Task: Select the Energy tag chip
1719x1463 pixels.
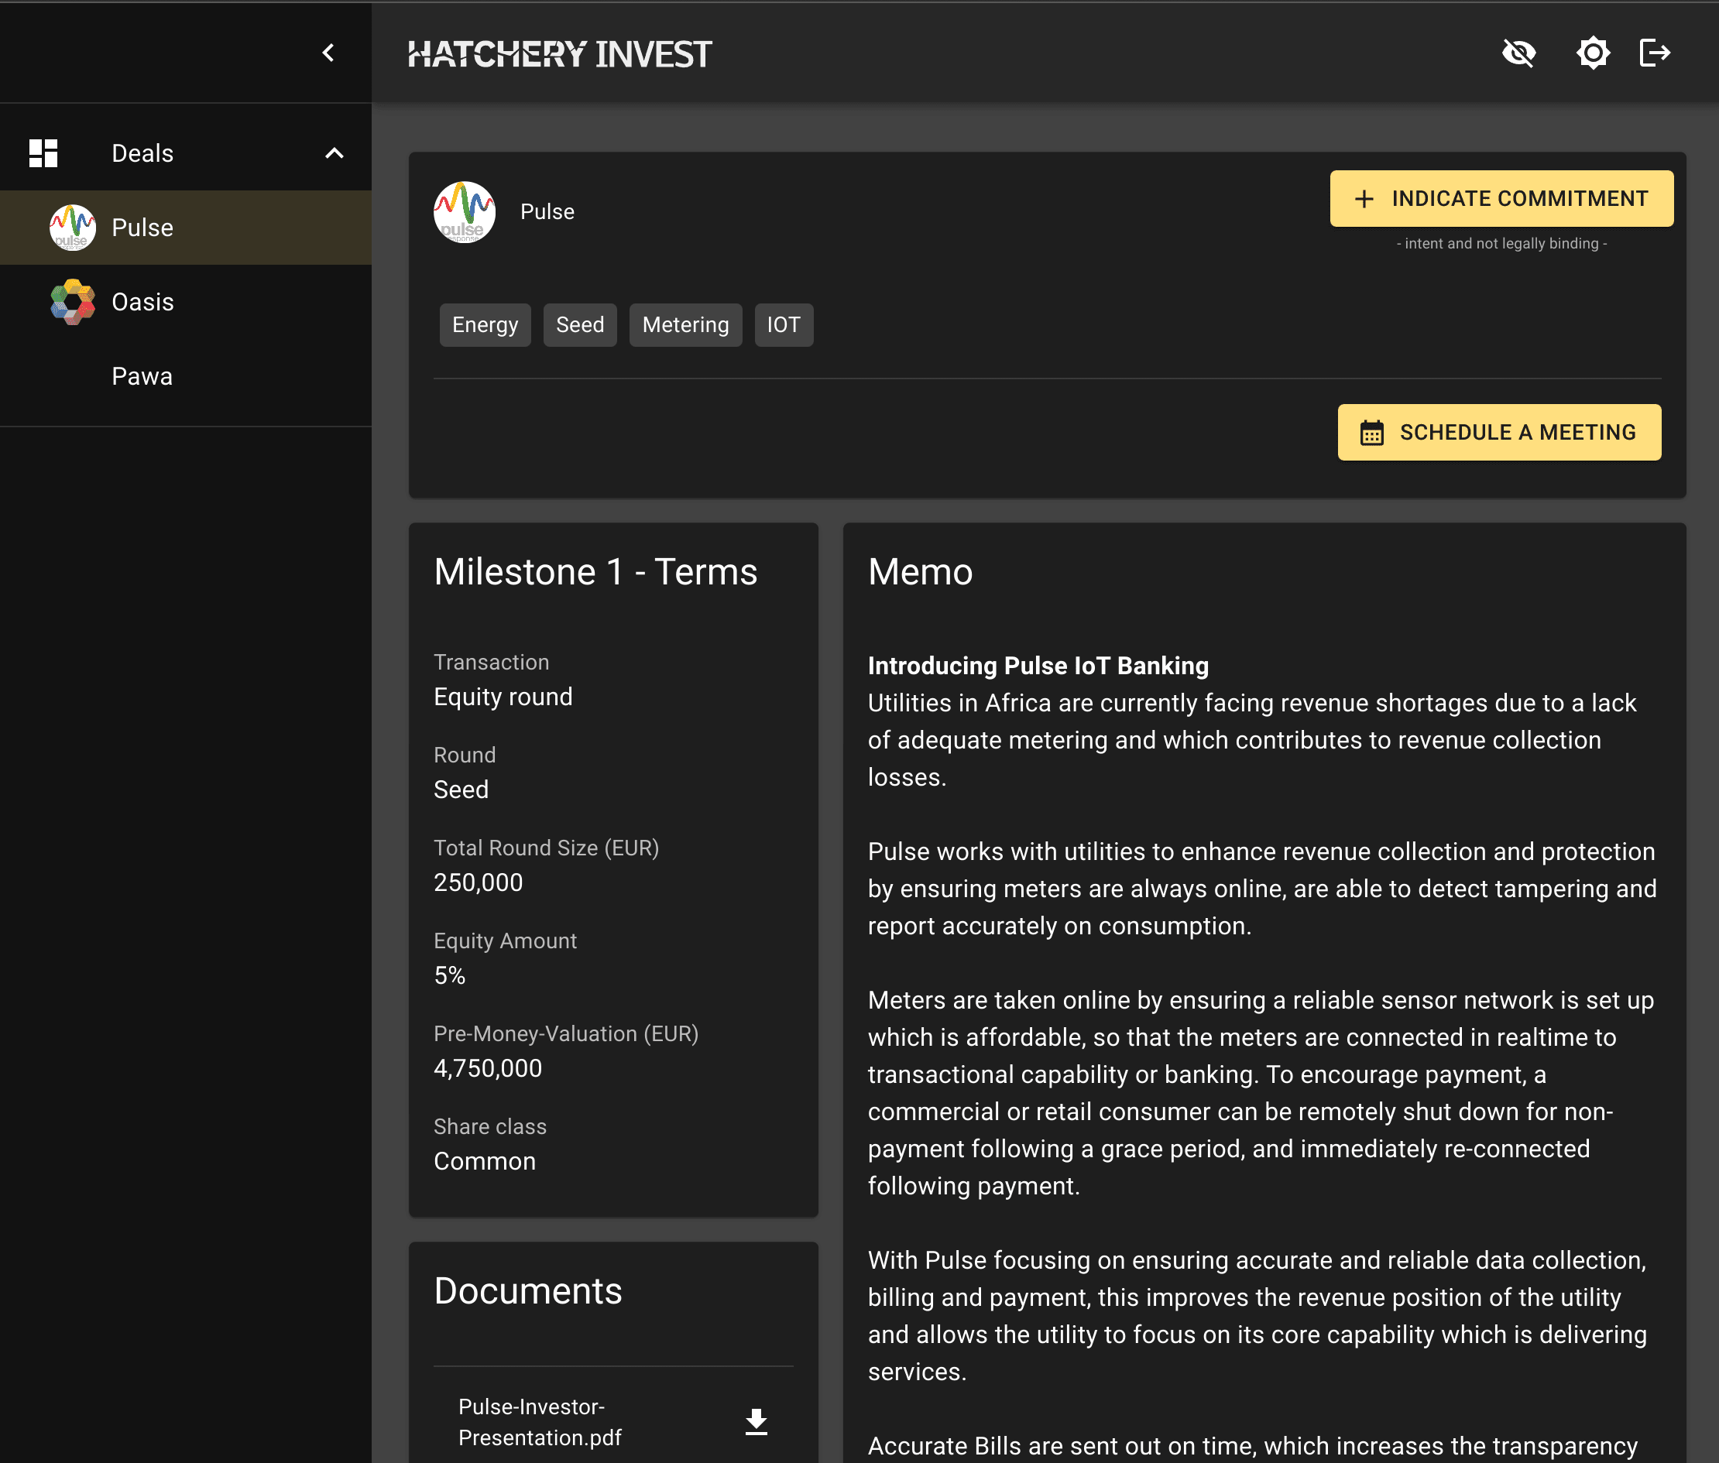Action: point(485,325)
